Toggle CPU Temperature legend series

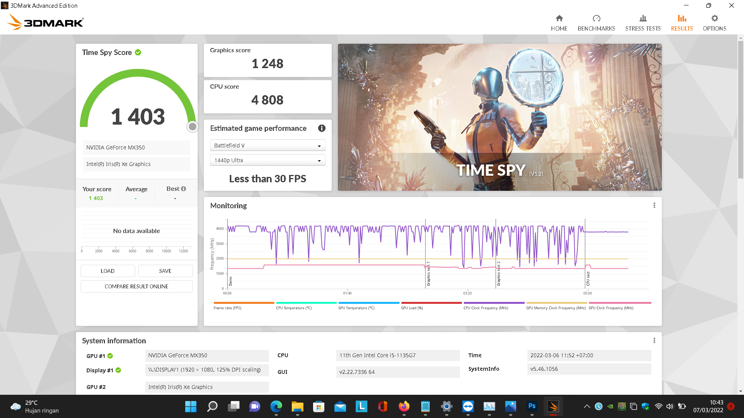point(306,306)
